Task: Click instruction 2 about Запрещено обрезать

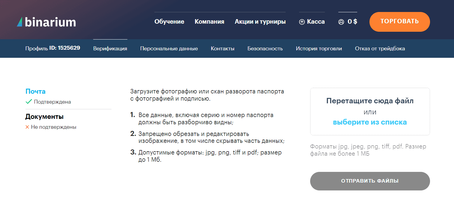Action: (207, 137)
